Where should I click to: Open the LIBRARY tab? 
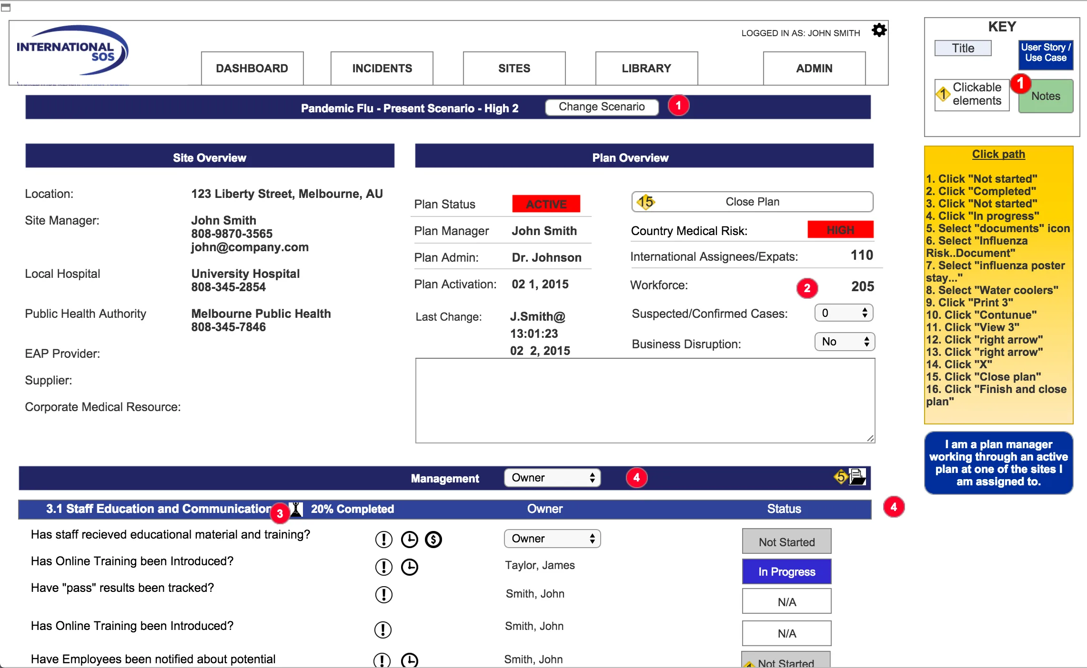(646, 69)
